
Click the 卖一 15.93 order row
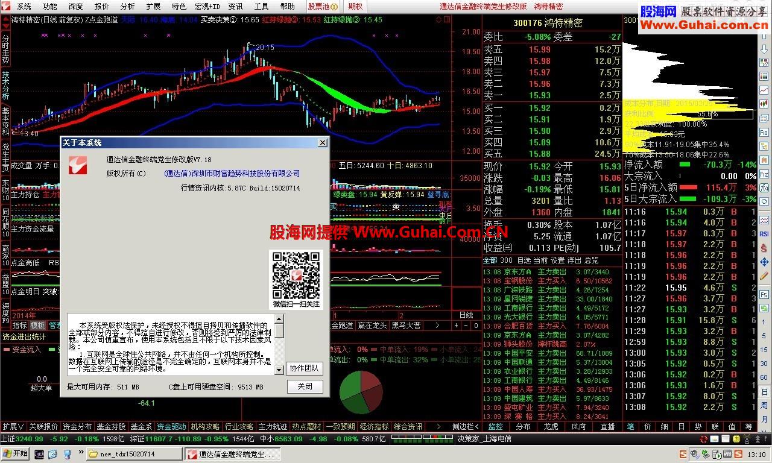pos(552,95)
